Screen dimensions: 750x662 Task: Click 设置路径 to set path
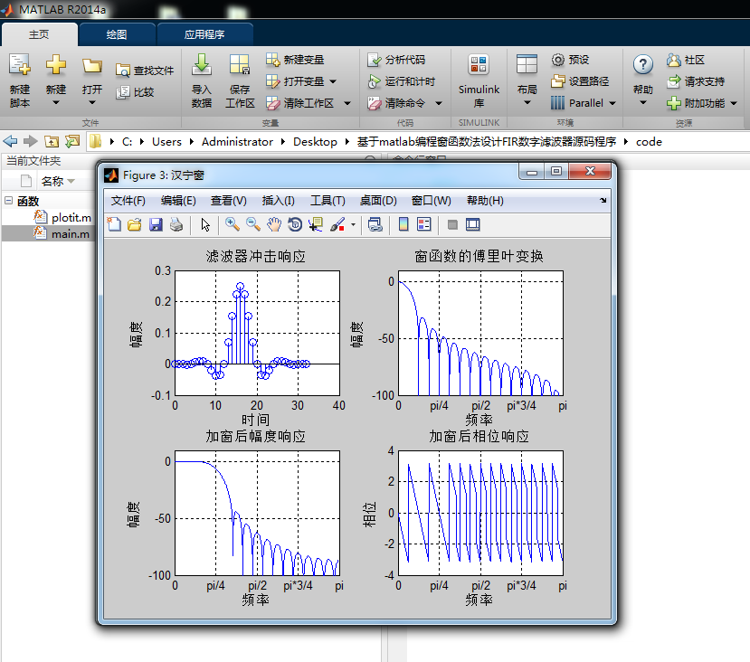(x=580, y=81)
